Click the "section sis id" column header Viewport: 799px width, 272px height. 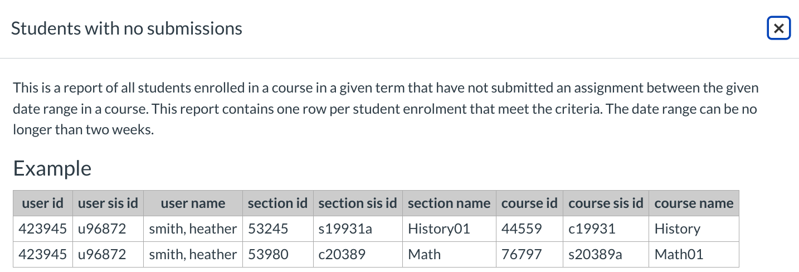[x=358, y=203]
